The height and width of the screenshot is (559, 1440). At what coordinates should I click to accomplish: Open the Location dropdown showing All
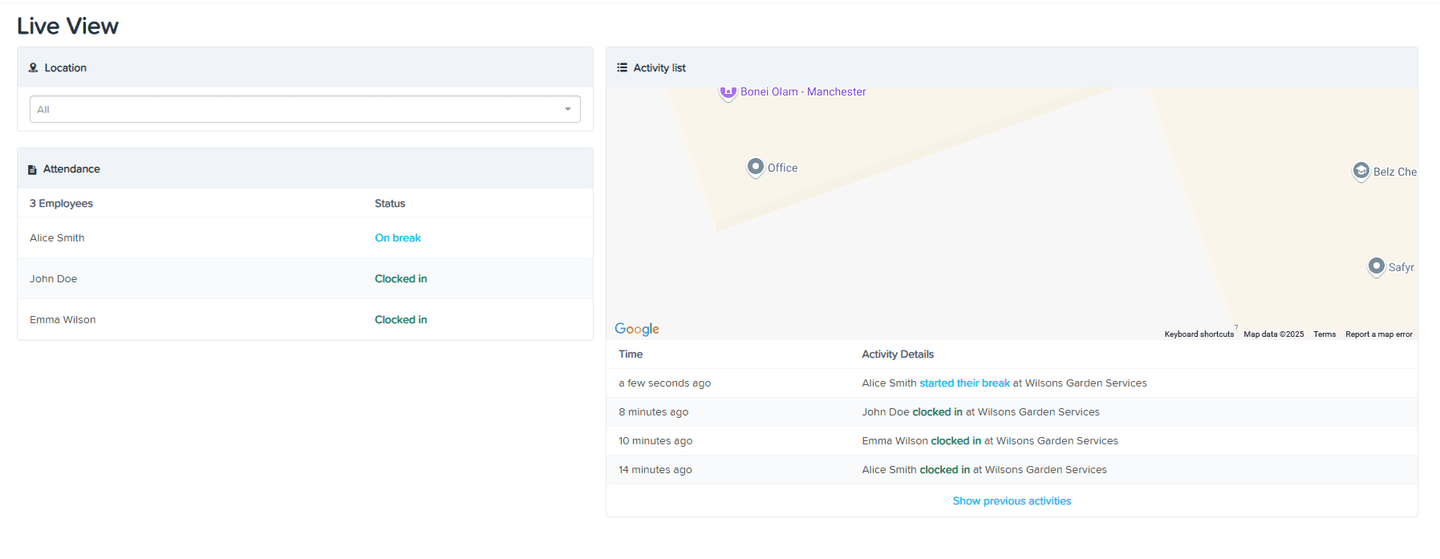click(305, 109)
